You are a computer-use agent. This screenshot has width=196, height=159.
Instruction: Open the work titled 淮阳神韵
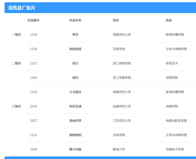[75, 135]
